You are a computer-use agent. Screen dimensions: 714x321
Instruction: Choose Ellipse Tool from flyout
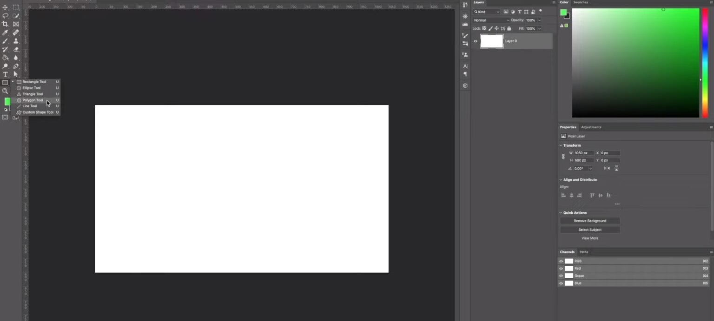36,88
